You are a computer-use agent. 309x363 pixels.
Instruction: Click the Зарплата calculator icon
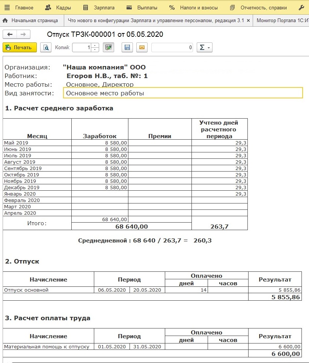85,8
